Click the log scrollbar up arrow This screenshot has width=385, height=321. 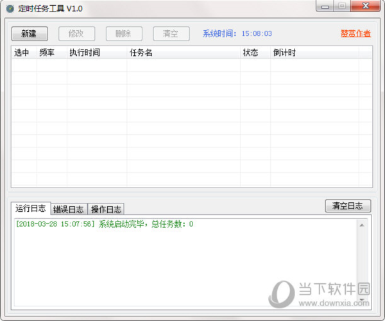[x=362, y=225]
